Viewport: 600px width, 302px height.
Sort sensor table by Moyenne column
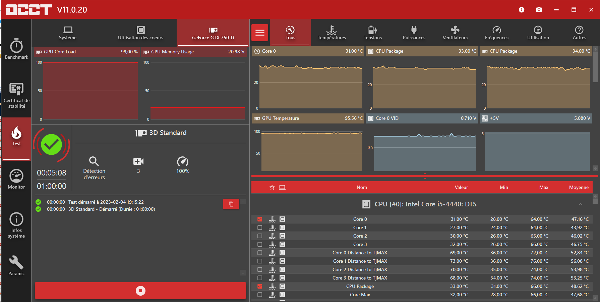click(579, 187)
